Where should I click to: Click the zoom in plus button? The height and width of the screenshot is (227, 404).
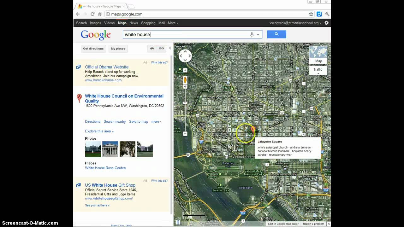pos(185,87)
